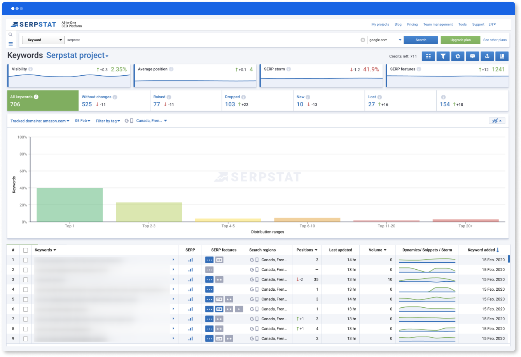This screenshot has width=521, height=357.
Task: Click the table's vertical scrollbar handle
Action: tap(509, 259)
